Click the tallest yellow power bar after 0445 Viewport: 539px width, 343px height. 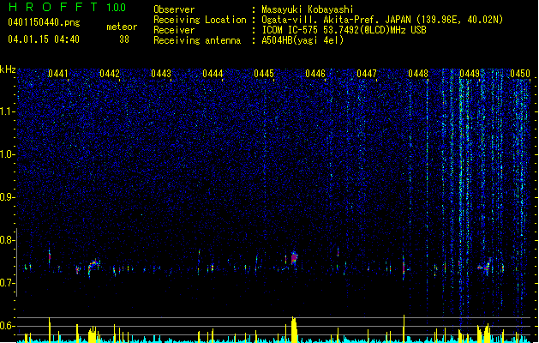pos(294,329)
